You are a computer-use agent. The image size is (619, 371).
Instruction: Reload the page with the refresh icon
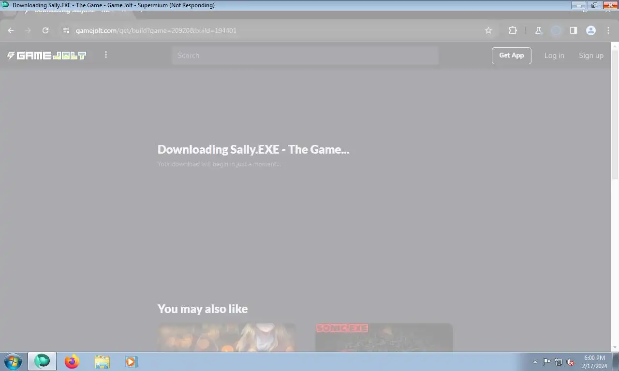(45, 30)
